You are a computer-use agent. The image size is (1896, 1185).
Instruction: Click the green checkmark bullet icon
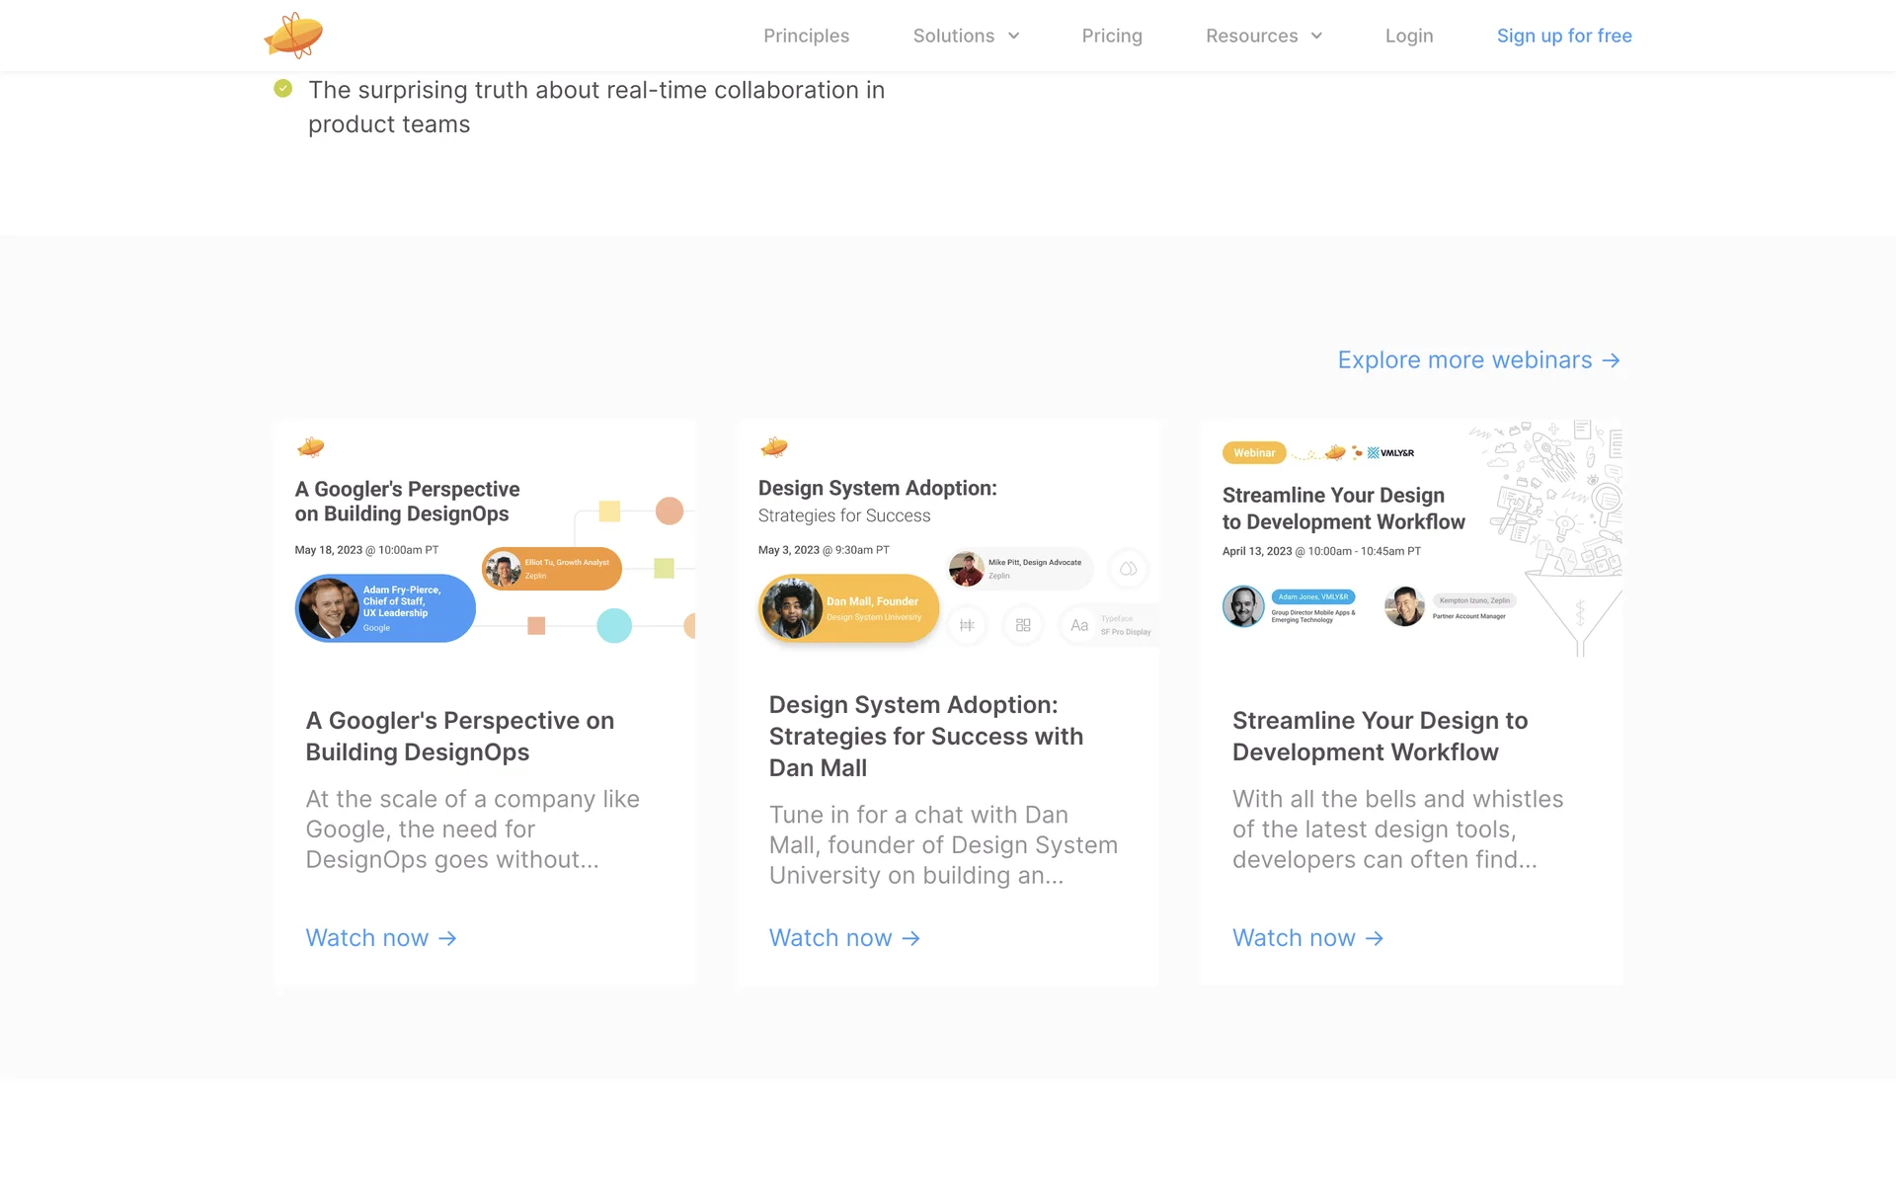283,89
